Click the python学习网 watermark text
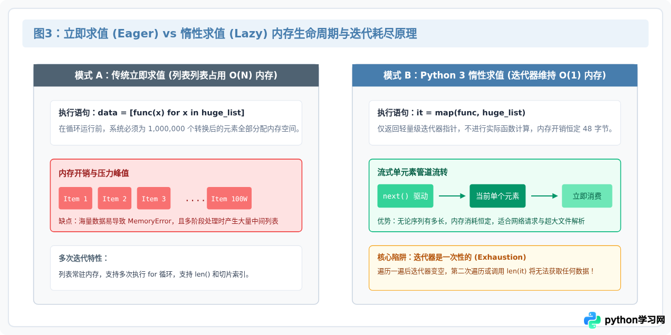 tap(635, 320)
